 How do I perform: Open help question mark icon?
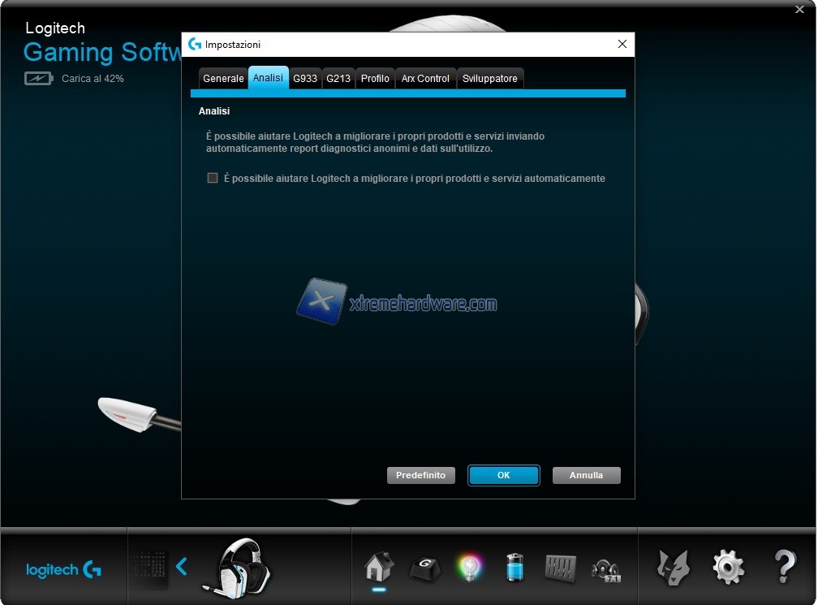pyautogui.click(x=784, y=566)
